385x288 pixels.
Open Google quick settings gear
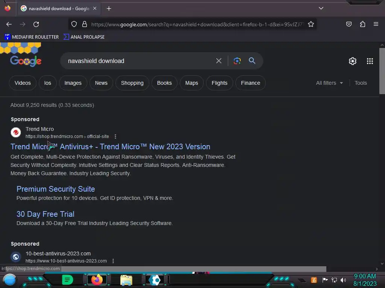(x=353, y=61)
